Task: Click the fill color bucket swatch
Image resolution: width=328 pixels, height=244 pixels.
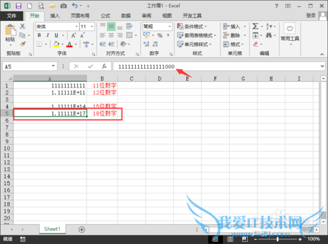Action: 56,44
